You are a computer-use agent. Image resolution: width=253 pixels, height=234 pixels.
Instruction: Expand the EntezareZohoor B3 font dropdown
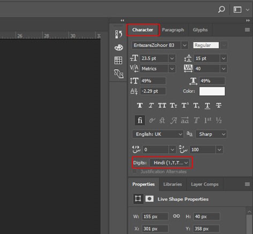(x=184, y=45)
